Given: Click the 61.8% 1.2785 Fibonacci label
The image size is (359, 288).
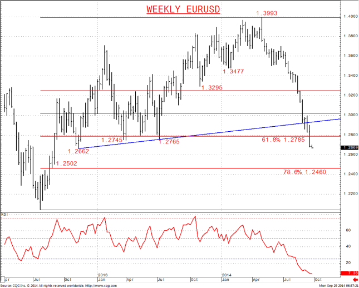Looking at the screenshot, I should coord(283,140).
